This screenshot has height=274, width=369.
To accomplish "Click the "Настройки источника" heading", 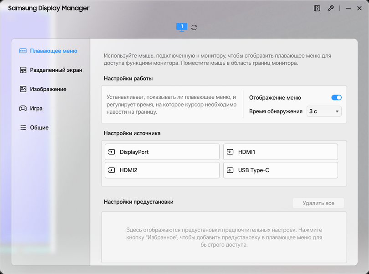I will pos(132,133).
